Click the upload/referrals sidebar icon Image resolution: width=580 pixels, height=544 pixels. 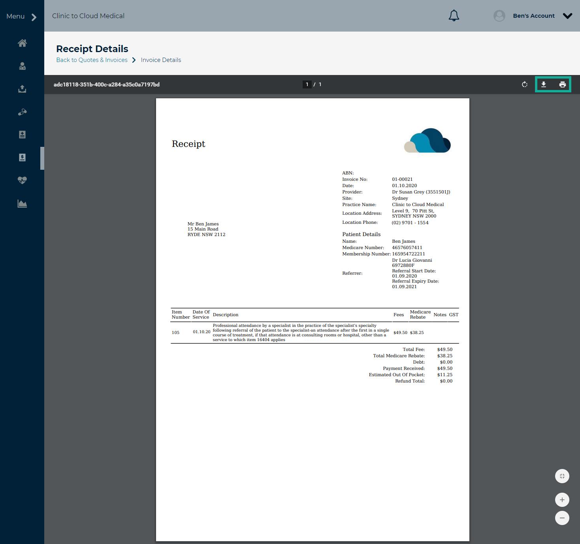click(22, 89)
